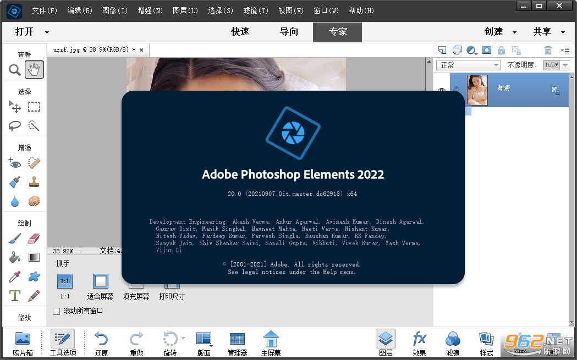The height and width of the screenshot is (360, 577).
Task: Select the Color Picker eyedropper tool
Action: [x=15, y=276]
